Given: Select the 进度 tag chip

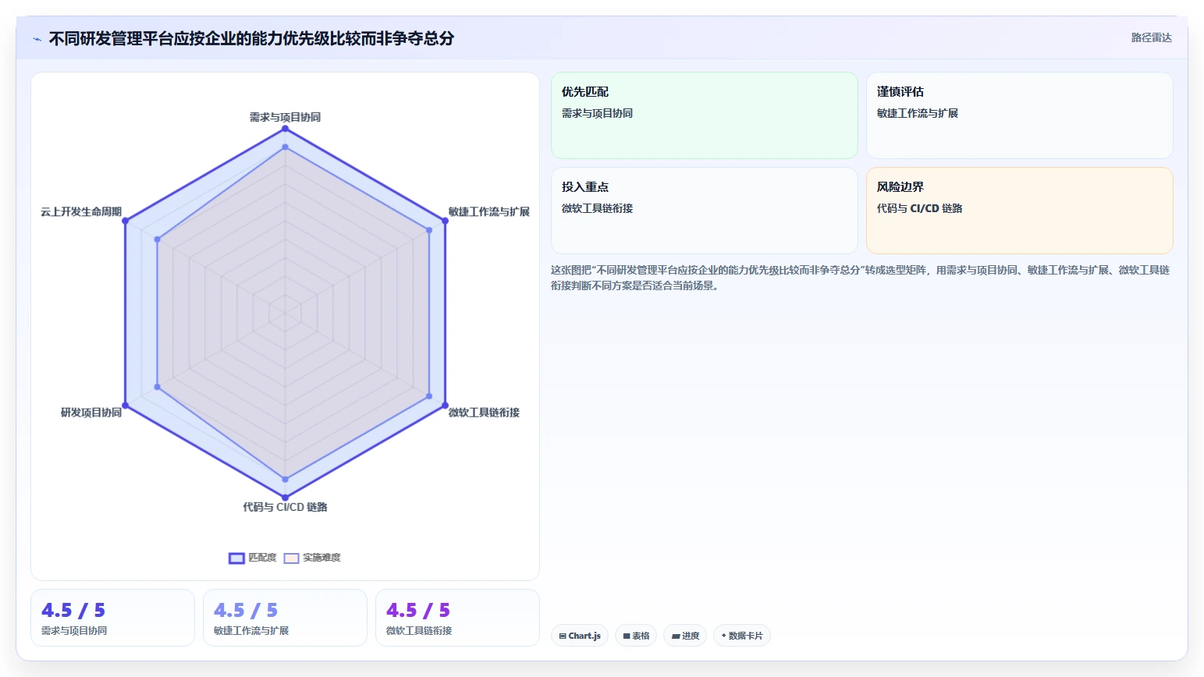Looking at the screenshot, I should pos(685,636).
